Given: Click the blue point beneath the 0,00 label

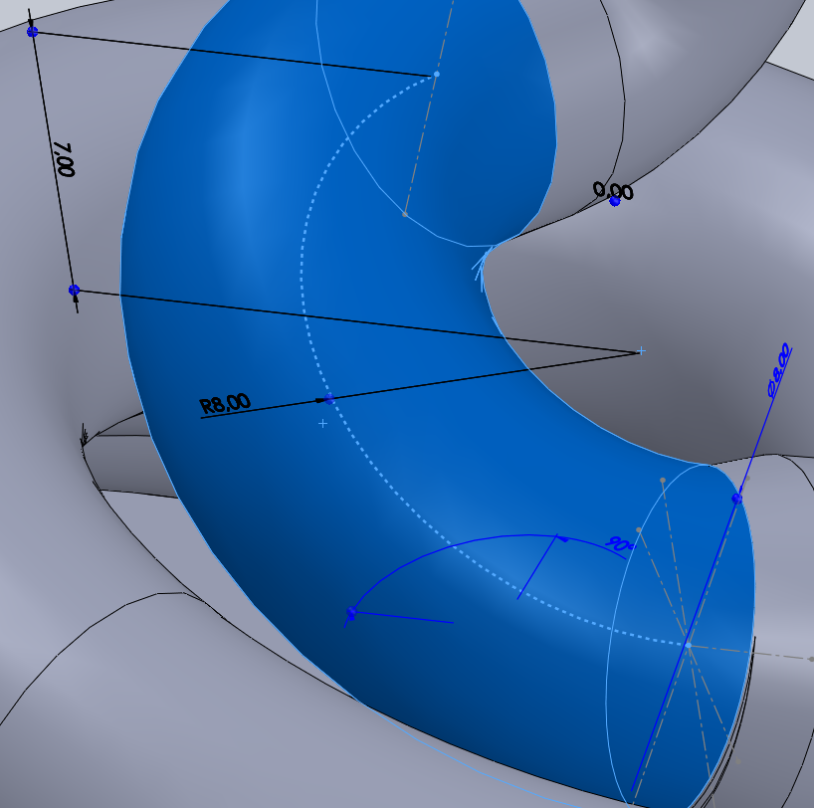Looking at the screenshot, I should click(x=615, y=201).
